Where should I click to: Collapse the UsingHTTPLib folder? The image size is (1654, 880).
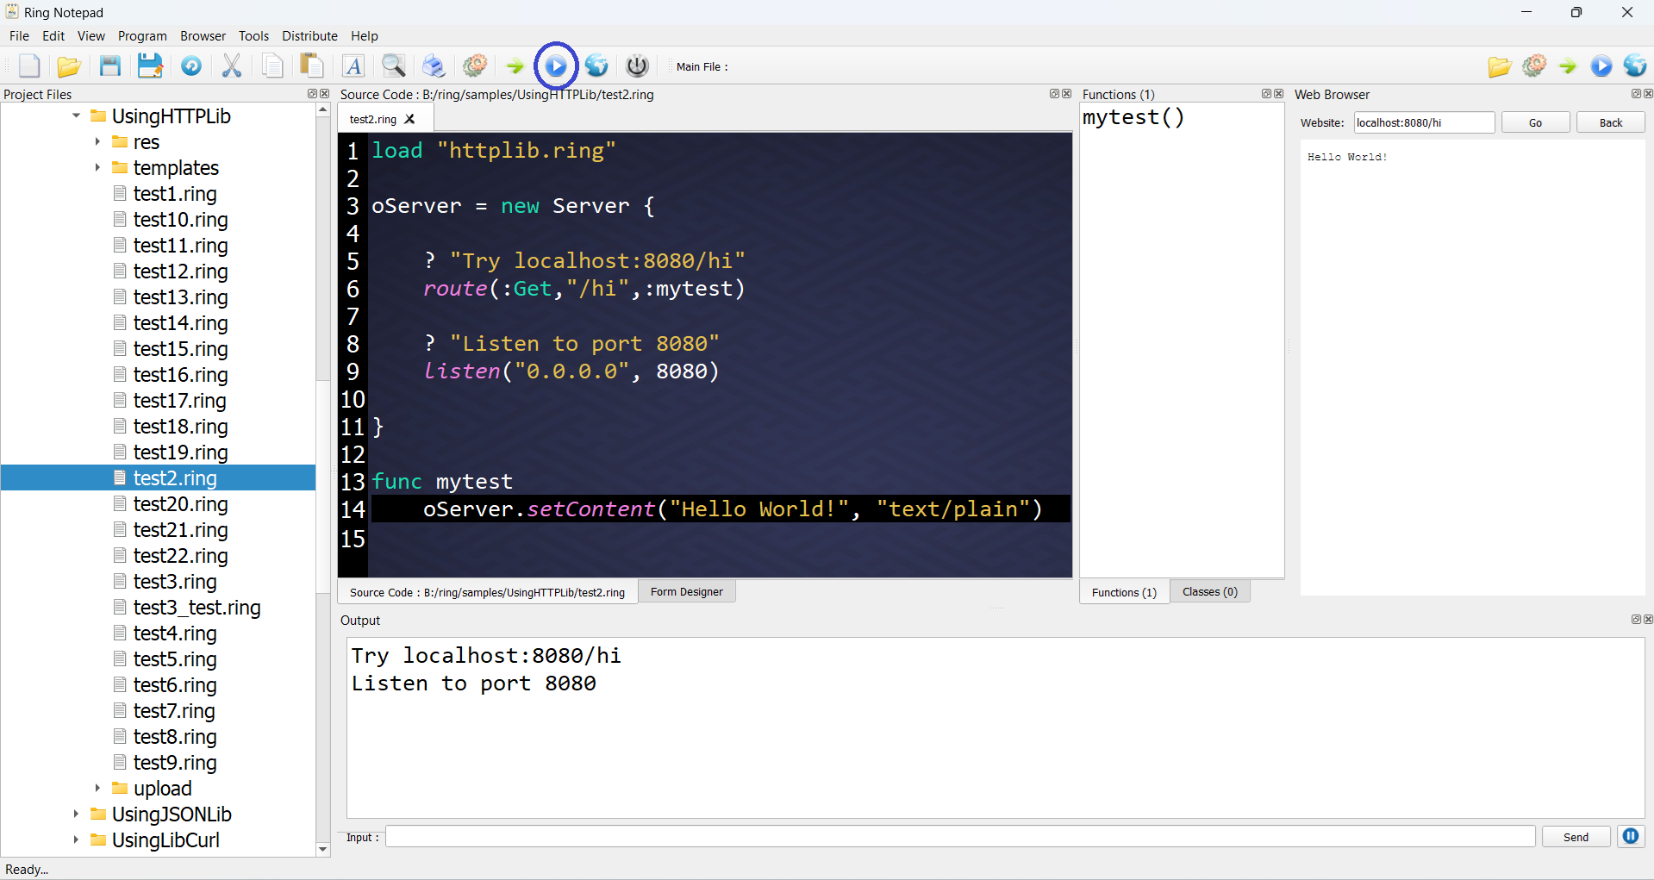tap(75, 115)
